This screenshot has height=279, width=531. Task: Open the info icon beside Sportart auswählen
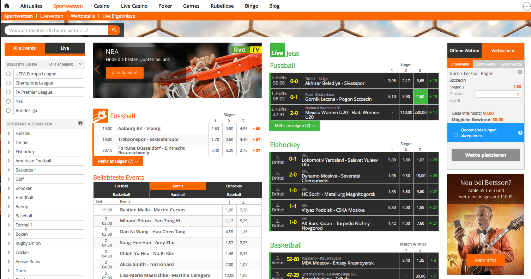tap(80, 123)
